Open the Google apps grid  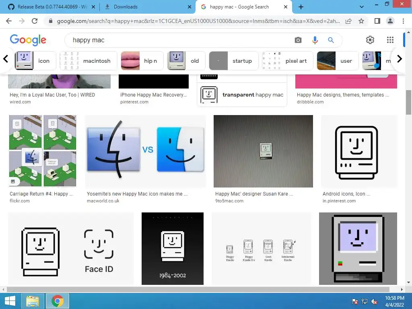point(390,40)
